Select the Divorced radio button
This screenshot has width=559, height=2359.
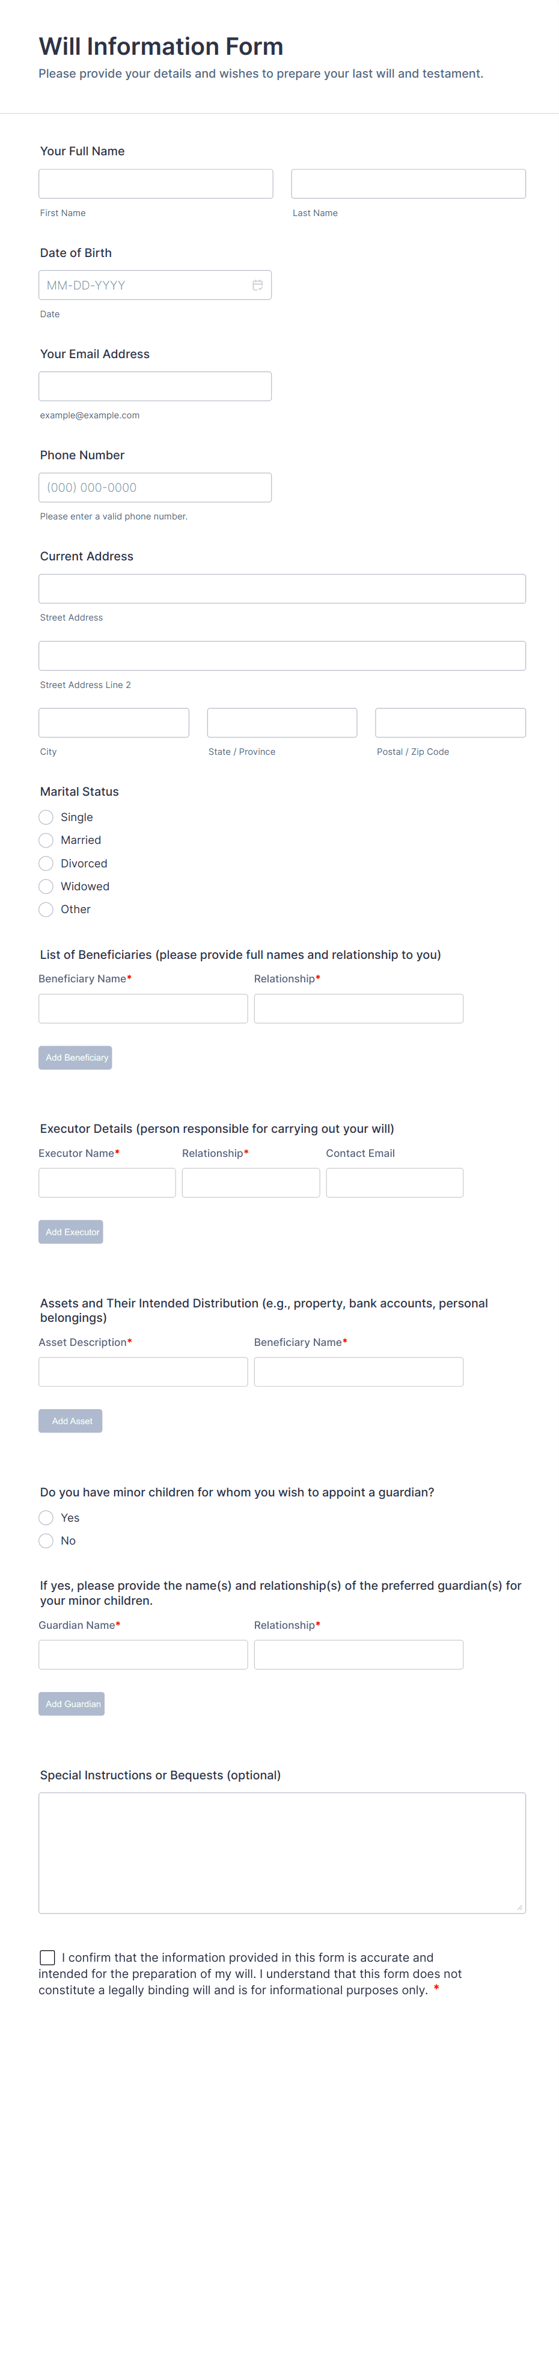pos(46,864)
